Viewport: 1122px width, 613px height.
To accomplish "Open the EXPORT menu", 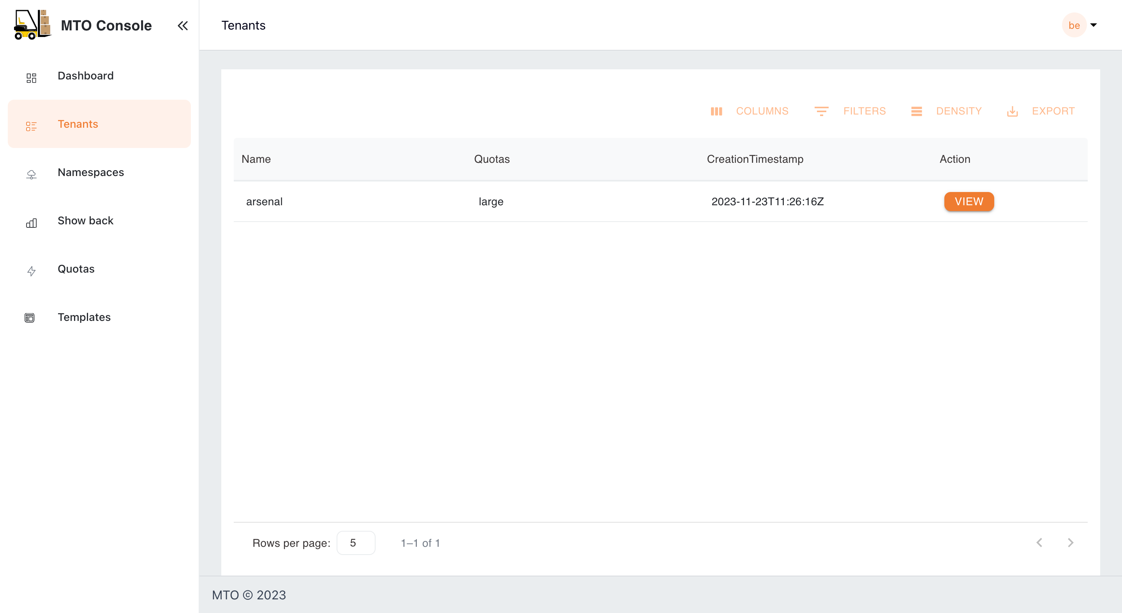I will [1041, 111].
